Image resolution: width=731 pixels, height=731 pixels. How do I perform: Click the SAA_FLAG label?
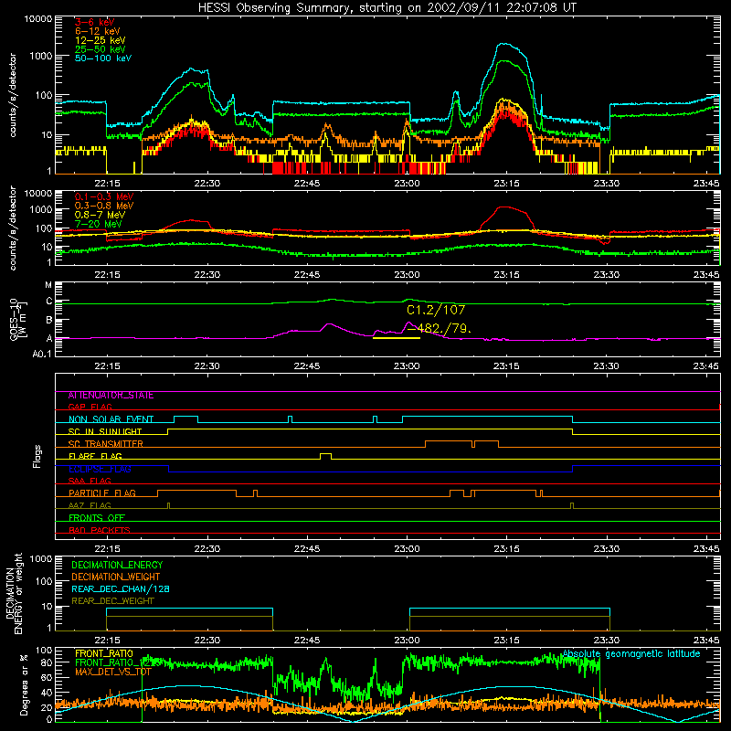[90, 481]
